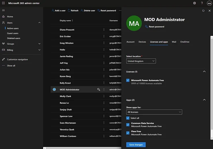Open settings gear in the header

(x=195, y=3)
